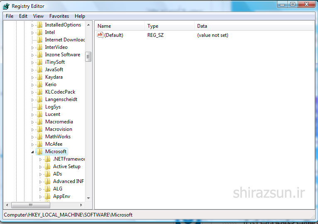Screen dimensions: 318x224
Task: Open the File menu
Action: tap(10, 16)
